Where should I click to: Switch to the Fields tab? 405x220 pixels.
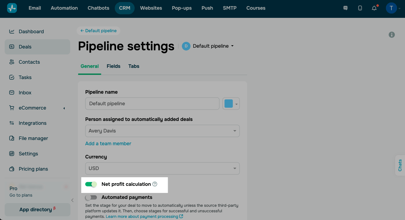coord(113,66)
